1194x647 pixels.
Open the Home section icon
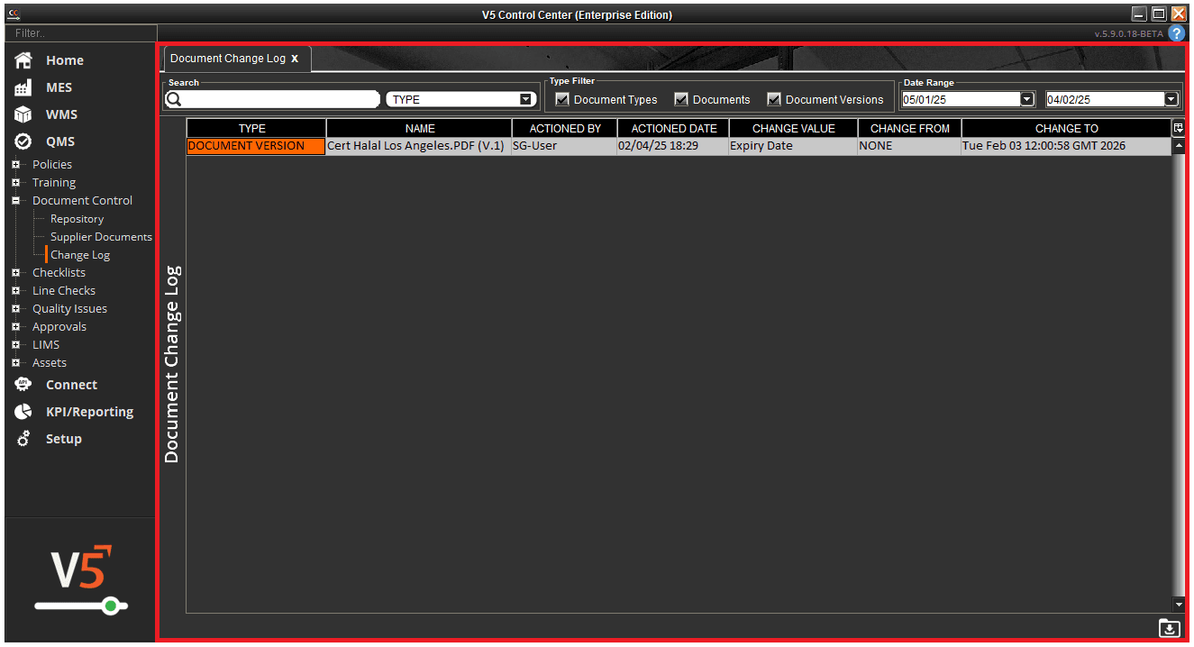click(24, 60)
